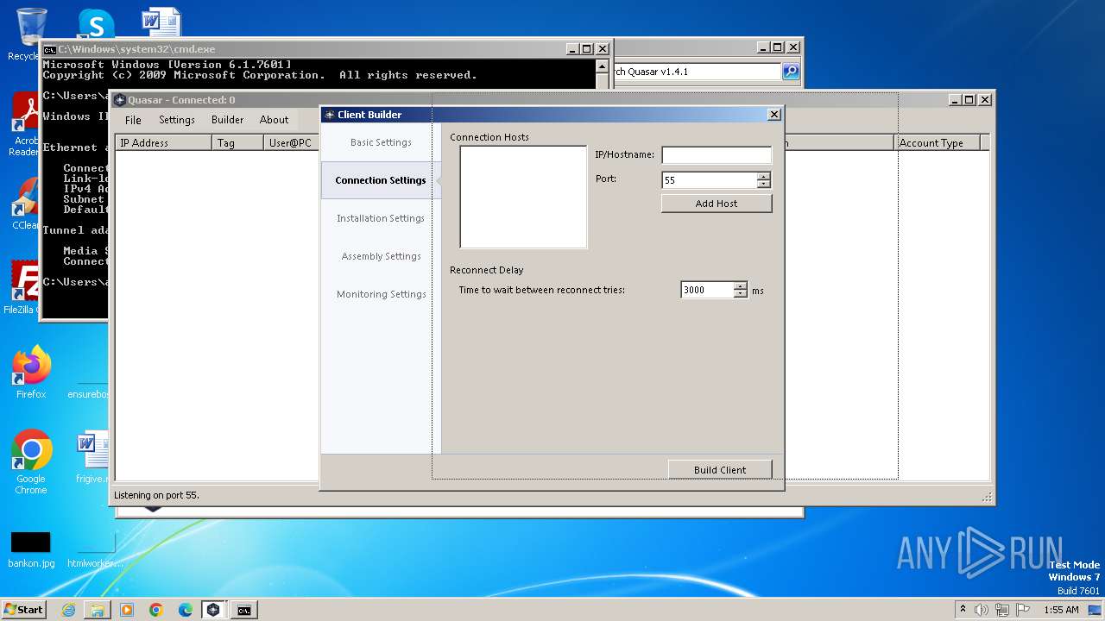This screenshot has width=1105, height=621.
Task: Increase reconnect delay with up arrow
Action: pyautogui.click(x=740, y=286)
